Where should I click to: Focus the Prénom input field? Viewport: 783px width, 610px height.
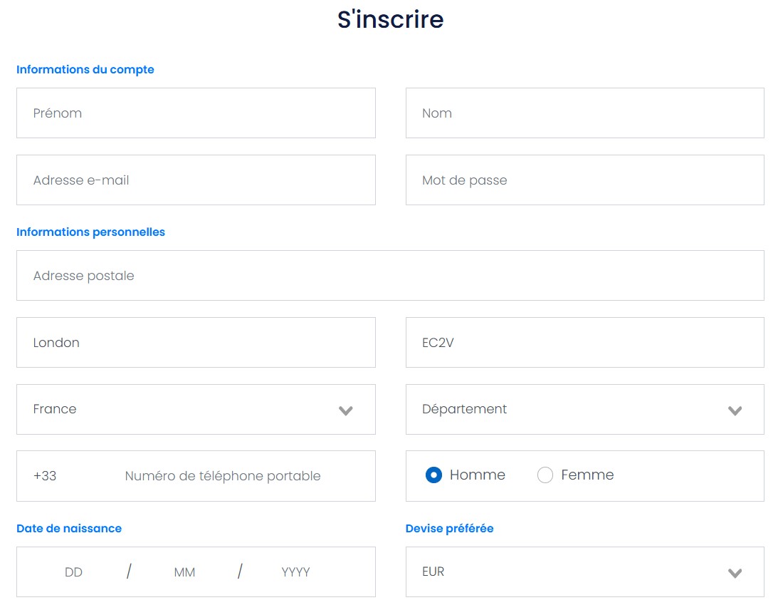(196, 113)
